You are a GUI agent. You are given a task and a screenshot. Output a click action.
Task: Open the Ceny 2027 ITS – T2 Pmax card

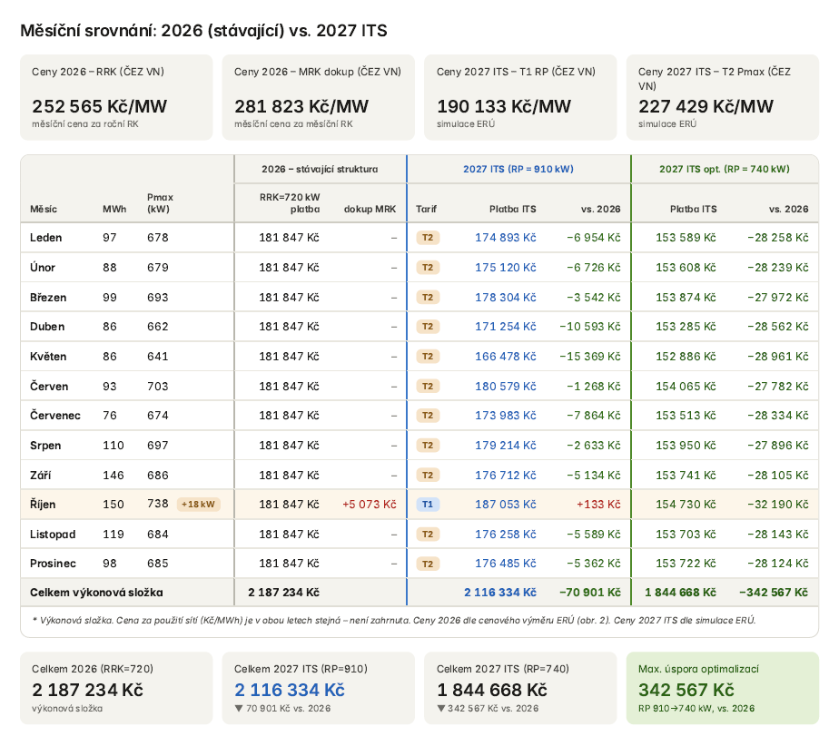point(723,97)
